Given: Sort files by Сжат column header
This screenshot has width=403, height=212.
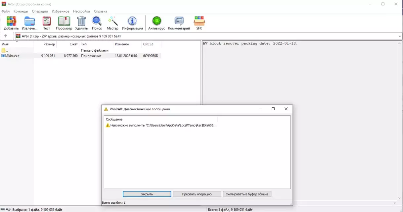Looking at the screenshot, I should click(68, 44).
